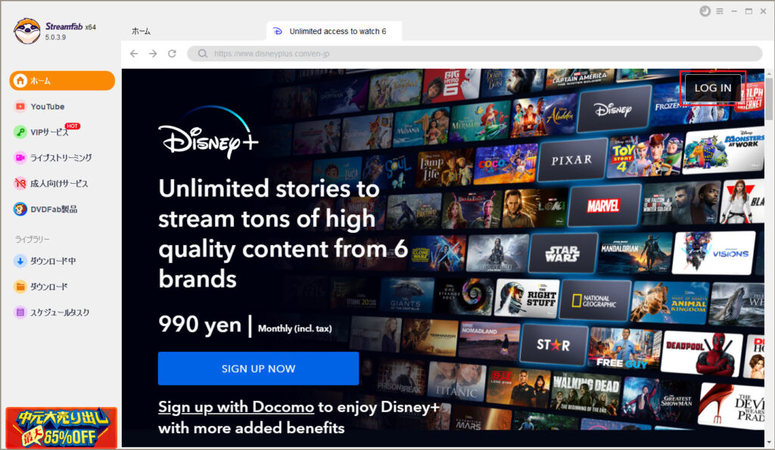Click the Titanic poster
Viewport: 775px width, 450px height.
[x=456, y=383]
